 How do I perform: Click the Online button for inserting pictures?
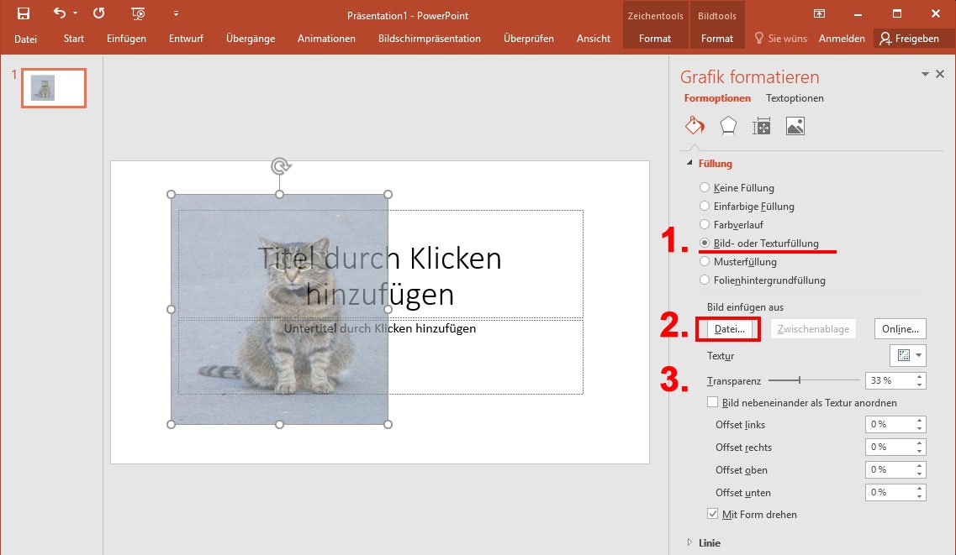pos(900,328)
